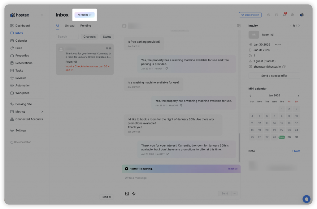This screenshot has height=209, width=317.
Task: Stop the running HostGPT toggle
Action: (127, 169)
